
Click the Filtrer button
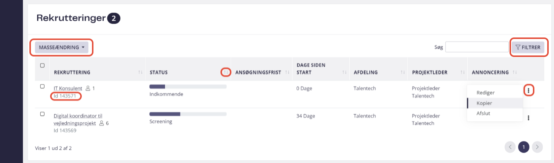(528, 47)
